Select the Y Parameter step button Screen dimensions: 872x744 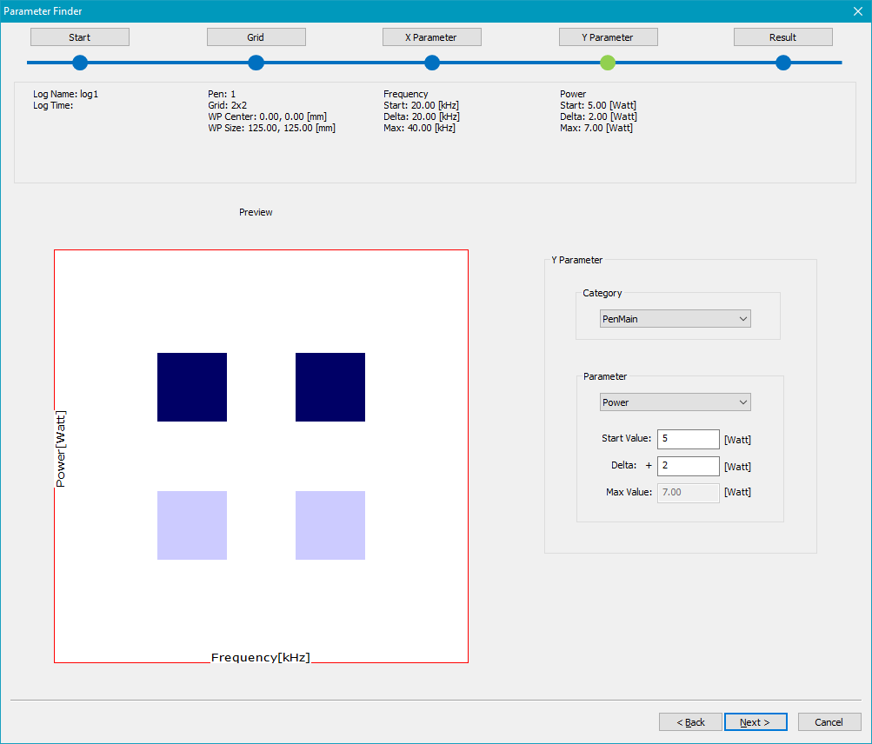point(608,37)
